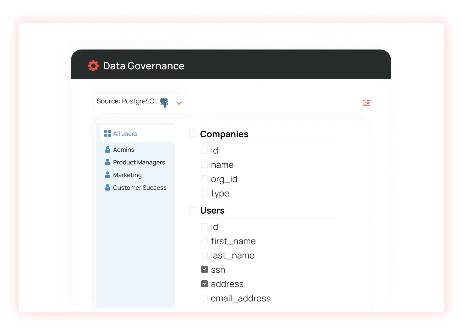
Task: Open the filter settings sliders icon
Action: tap(366, 103)
